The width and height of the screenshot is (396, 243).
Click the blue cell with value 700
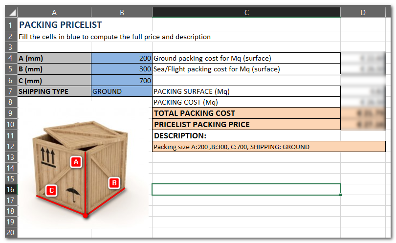pyautogui.click(x=122, y=81)
